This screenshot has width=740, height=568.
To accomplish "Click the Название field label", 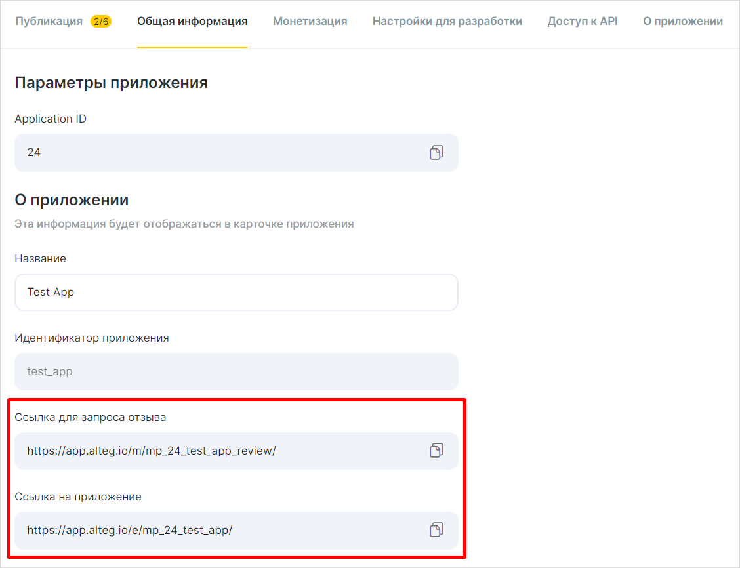I will [x=40, y=258].
